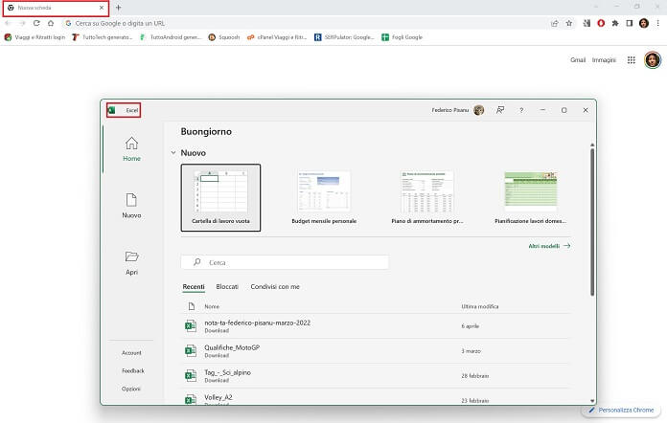
Task: Click the Excel vertical scrollbar
Action: click(592, 222)
